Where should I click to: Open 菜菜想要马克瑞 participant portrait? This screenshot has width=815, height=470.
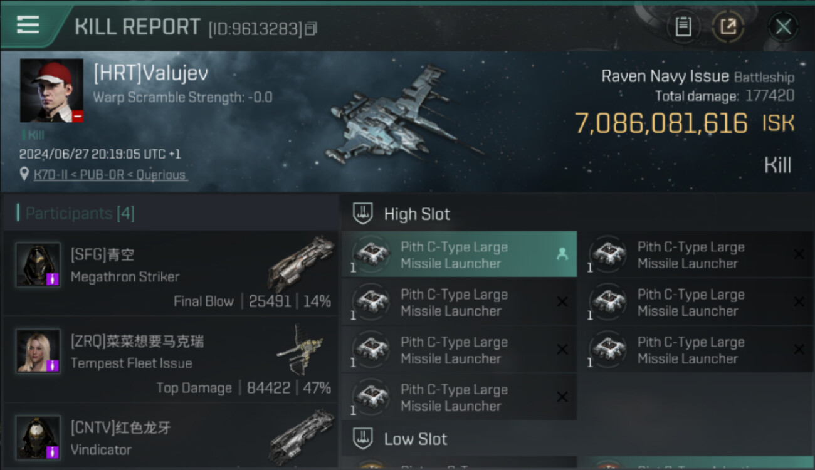pos(38,351)
